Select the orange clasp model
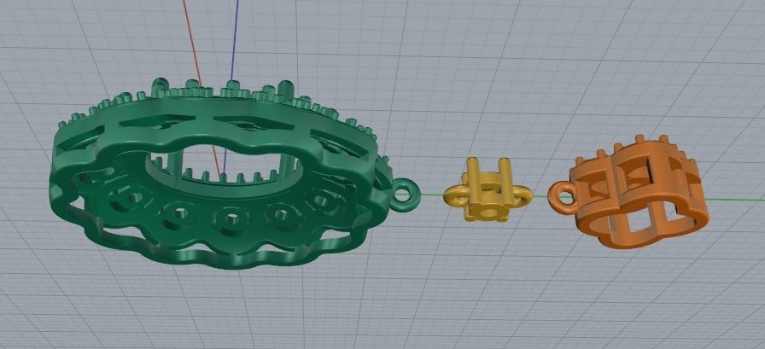 coord(629,192)
